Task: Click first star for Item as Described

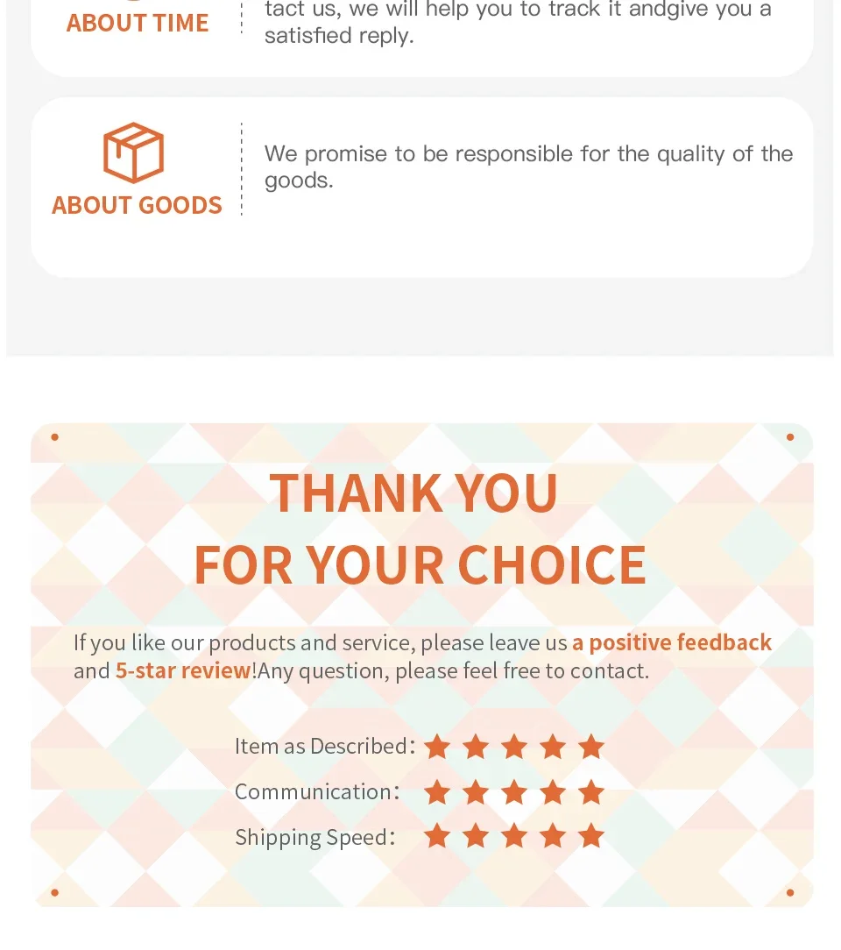Action: tap(437, 747)
